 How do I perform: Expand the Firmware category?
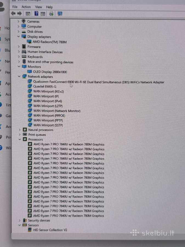pos(19,47)
